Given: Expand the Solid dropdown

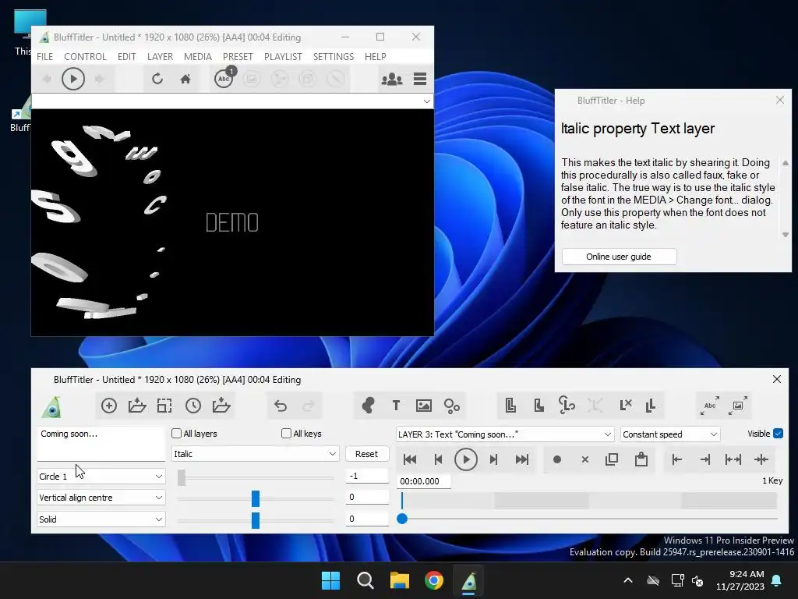Looking at the screenshot, I should 101,519.
